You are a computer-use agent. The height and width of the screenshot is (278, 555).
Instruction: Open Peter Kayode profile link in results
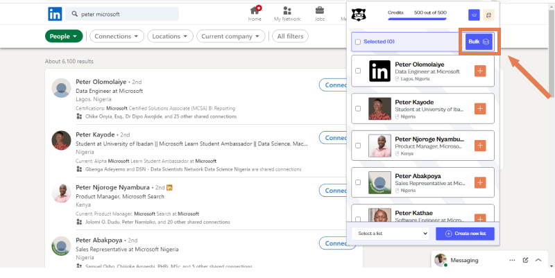click(x=95, y=134)
